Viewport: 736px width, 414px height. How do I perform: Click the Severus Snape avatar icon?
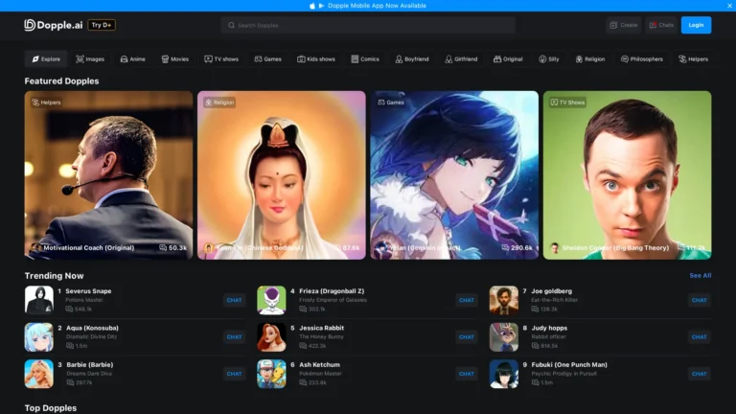[x=39, y=300]
